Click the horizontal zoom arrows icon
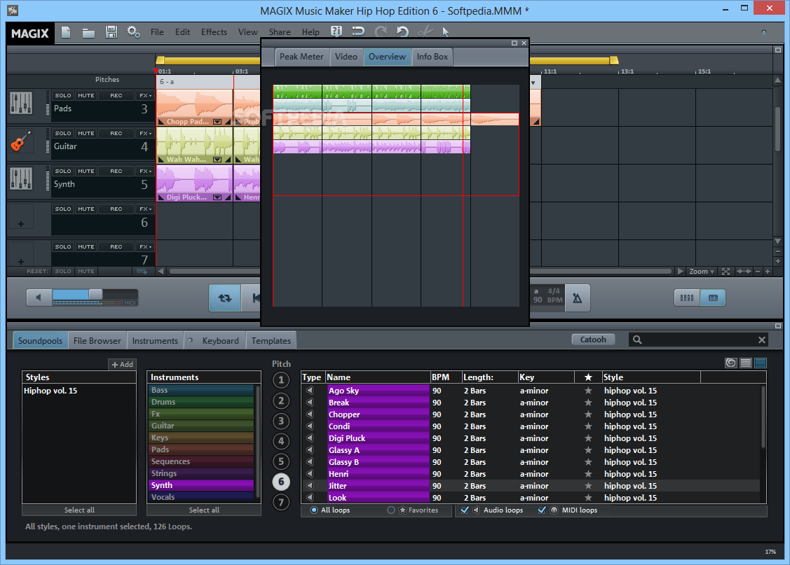This screenshot has width=790, height=565. pos(744,272)
